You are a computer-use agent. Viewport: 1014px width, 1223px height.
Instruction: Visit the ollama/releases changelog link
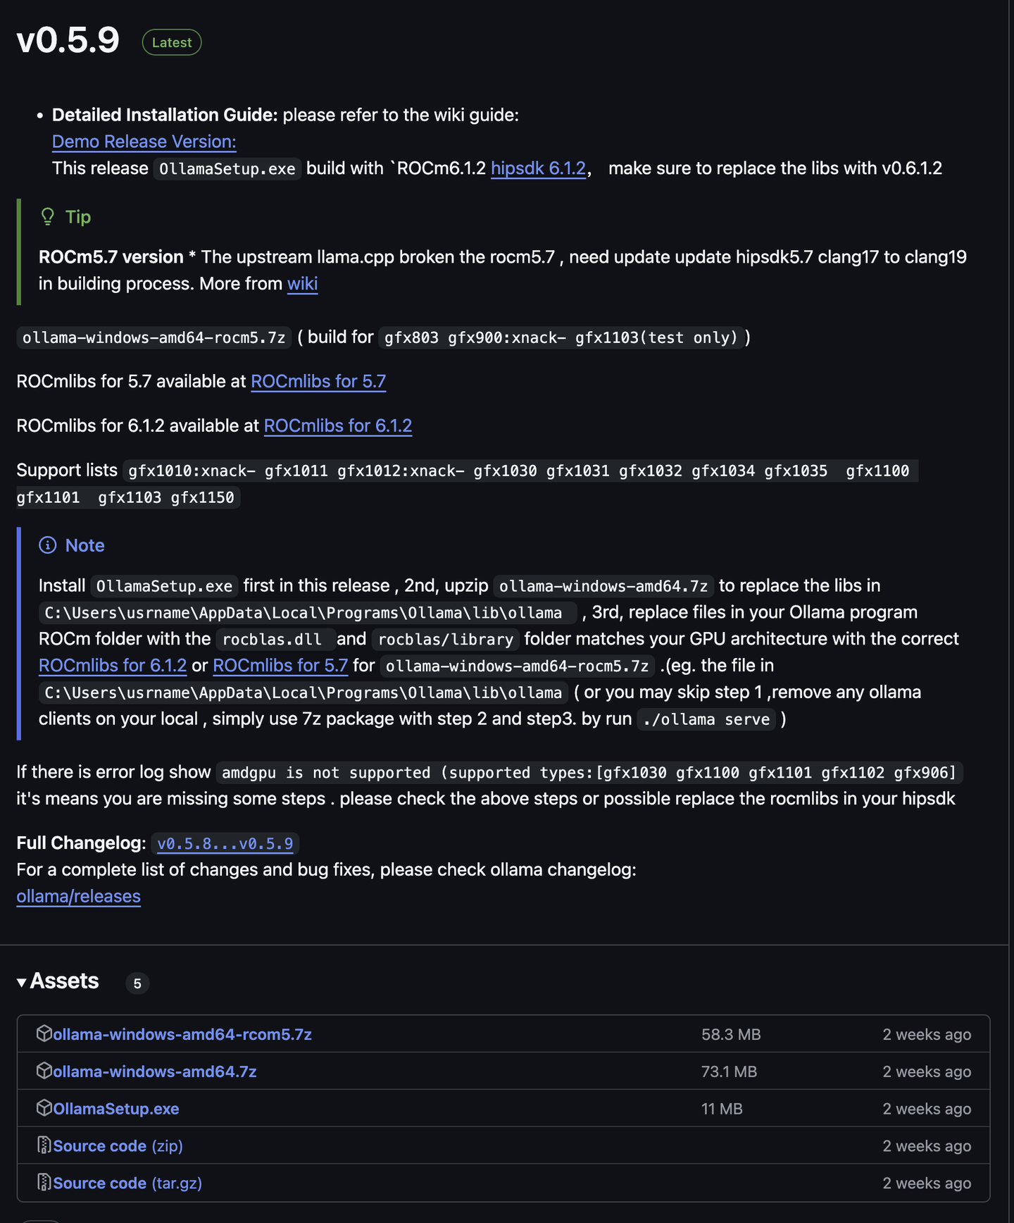(x=78, y=896)
